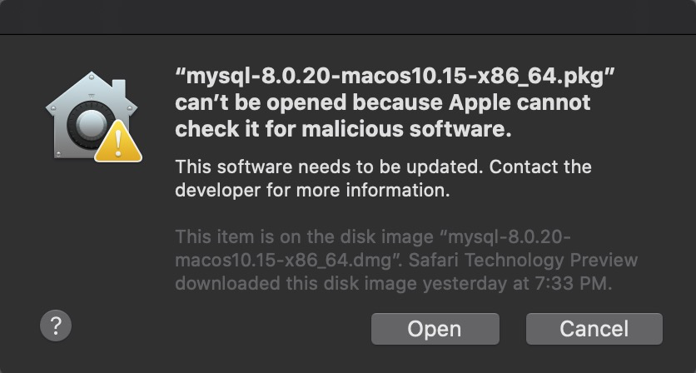
Task: Click the "can't be opened because Apple cannot" line
Action: (383, 102)
